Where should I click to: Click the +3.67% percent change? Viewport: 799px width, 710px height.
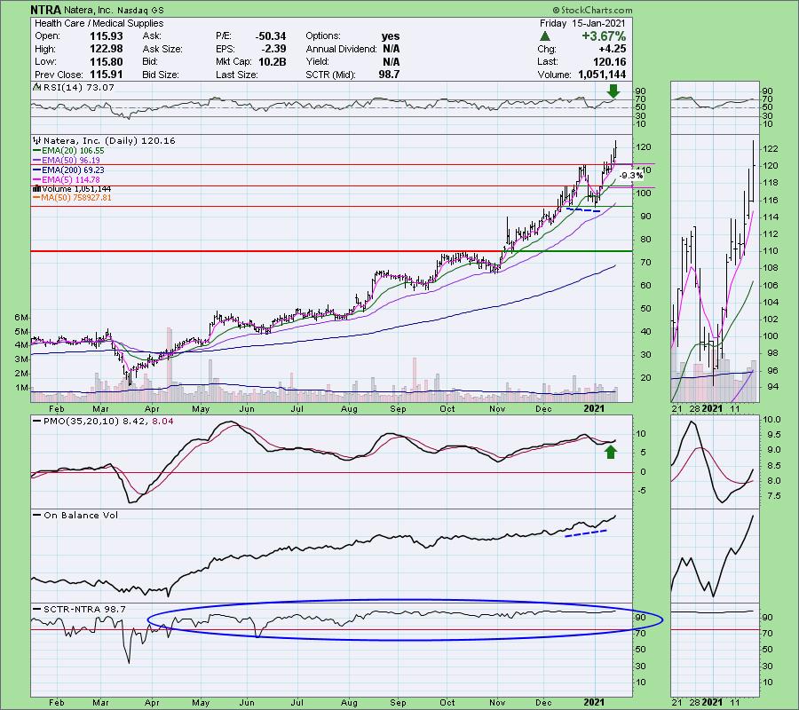[604, 36]
